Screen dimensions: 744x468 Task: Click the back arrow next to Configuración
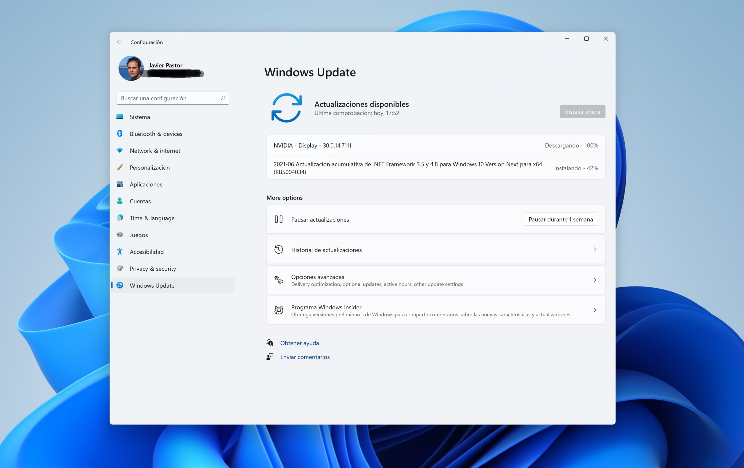119,42
